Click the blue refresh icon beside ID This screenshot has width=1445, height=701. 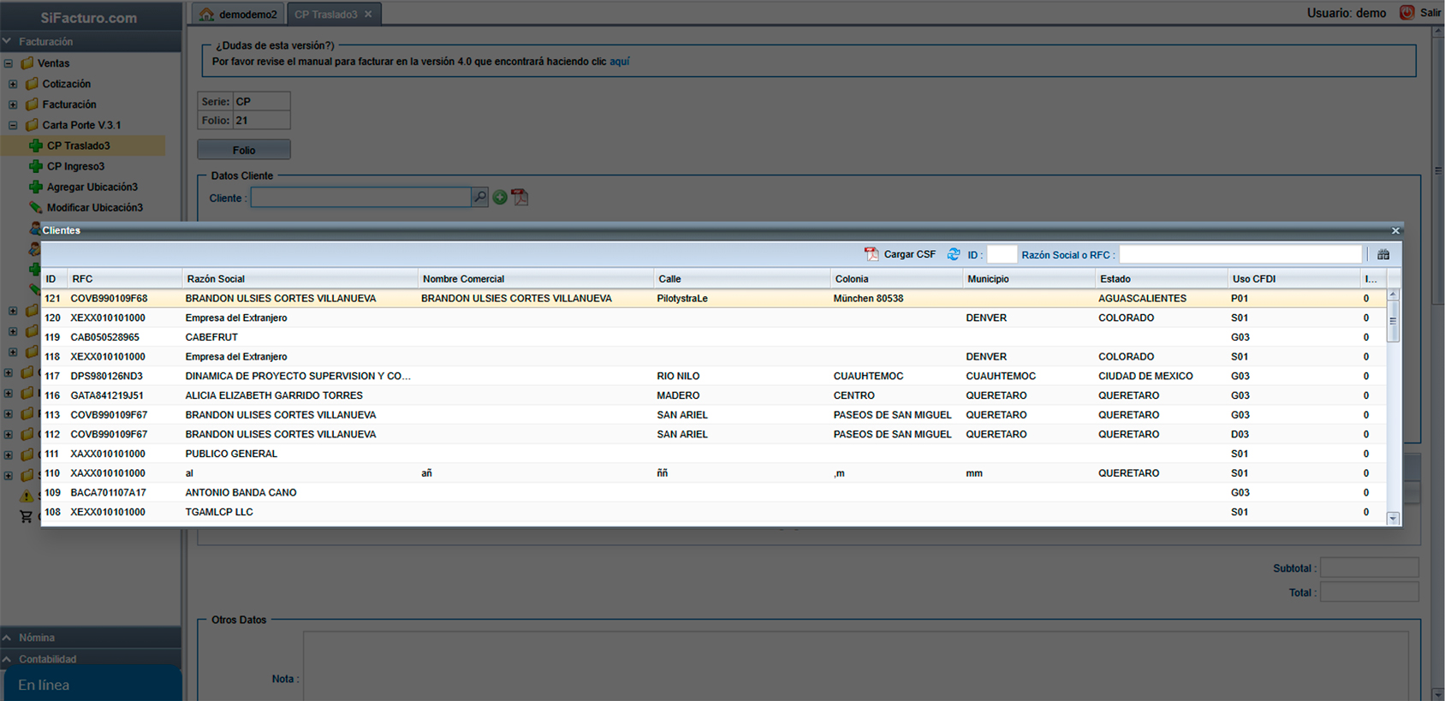(x=954, y=254)
